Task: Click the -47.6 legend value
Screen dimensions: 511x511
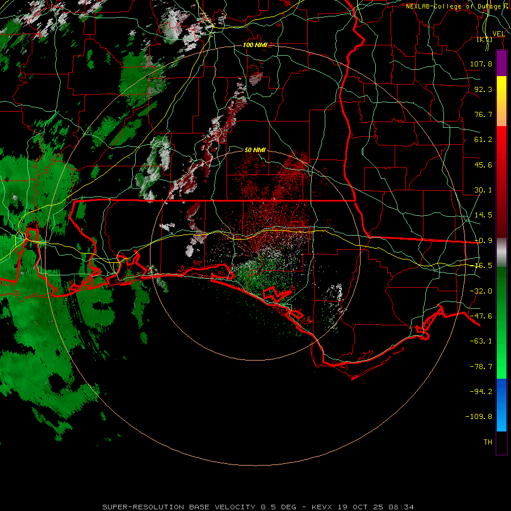Action: click(x=481, y=316)
